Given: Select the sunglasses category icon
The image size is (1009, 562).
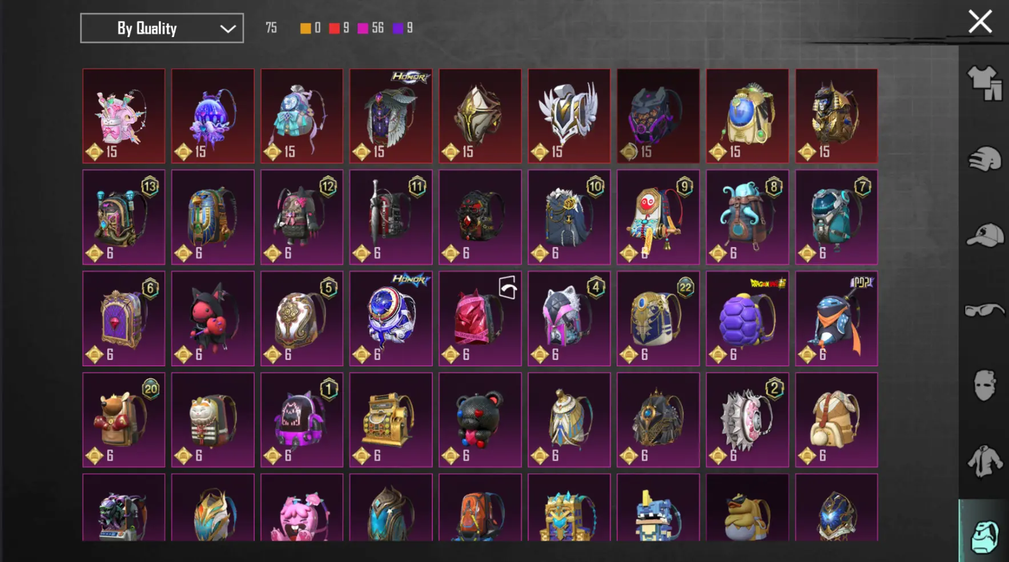Looking at the screenshot, I should (984, 310).
